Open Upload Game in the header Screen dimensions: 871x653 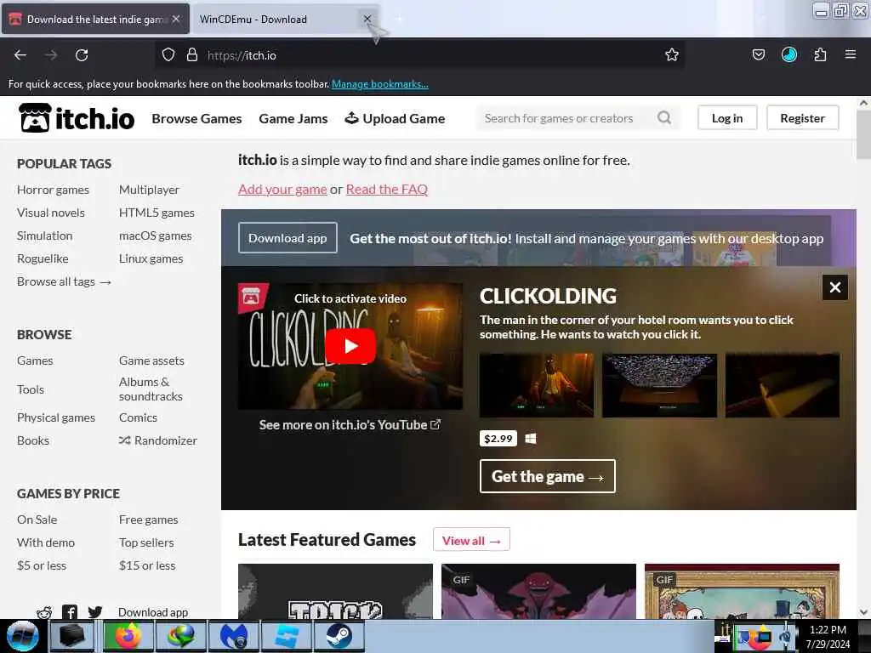(x=395, y=118)
